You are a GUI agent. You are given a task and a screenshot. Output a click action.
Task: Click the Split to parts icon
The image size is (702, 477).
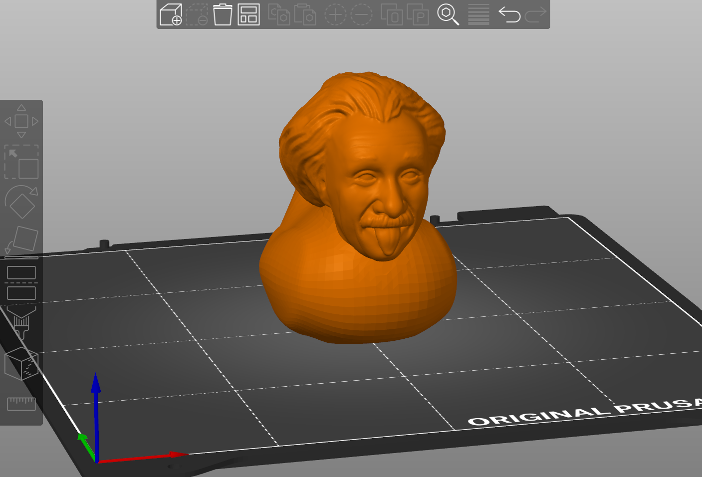pyautogui.click(x=418, y=14)
